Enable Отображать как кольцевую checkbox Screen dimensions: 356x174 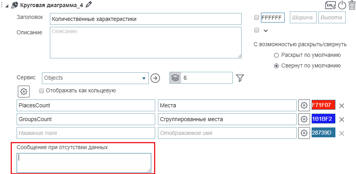pos(42,91)
